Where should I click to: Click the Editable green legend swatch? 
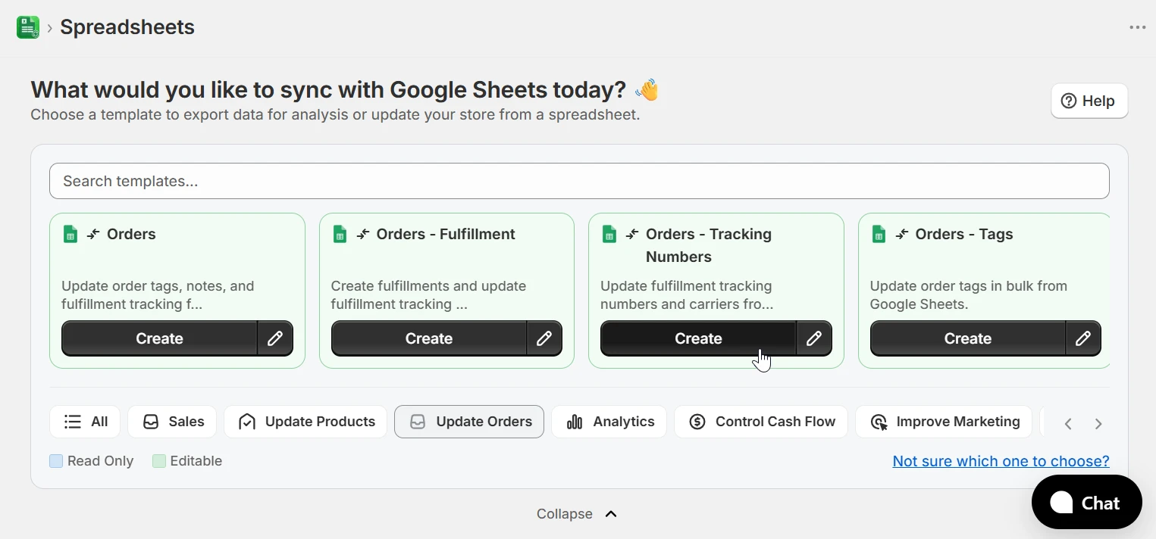click(159, 461)
